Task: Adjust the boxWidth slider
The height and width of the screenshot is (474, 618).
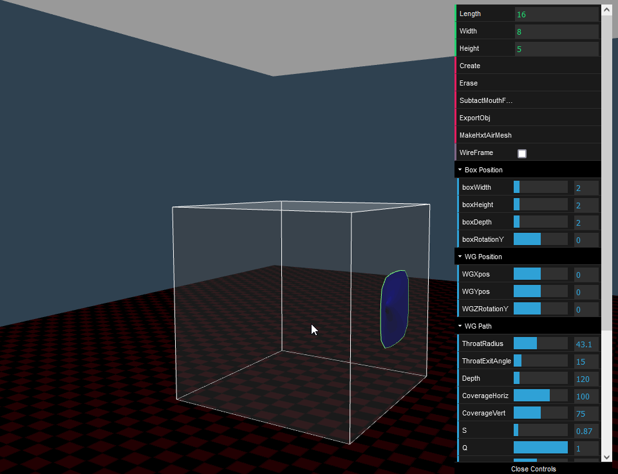Action: [540, 187]
